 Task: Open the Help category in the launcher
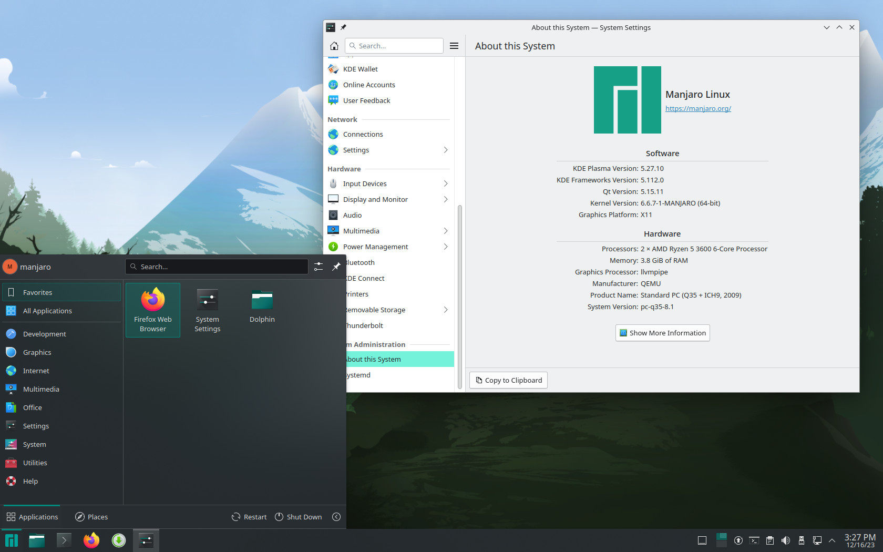62,481
